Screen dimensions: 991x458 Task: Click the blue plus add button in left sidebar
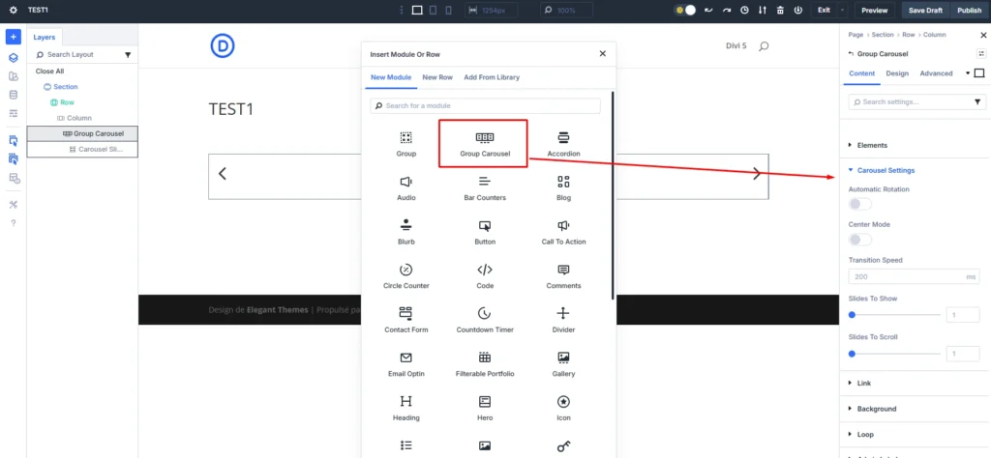(x=14, y=37)
